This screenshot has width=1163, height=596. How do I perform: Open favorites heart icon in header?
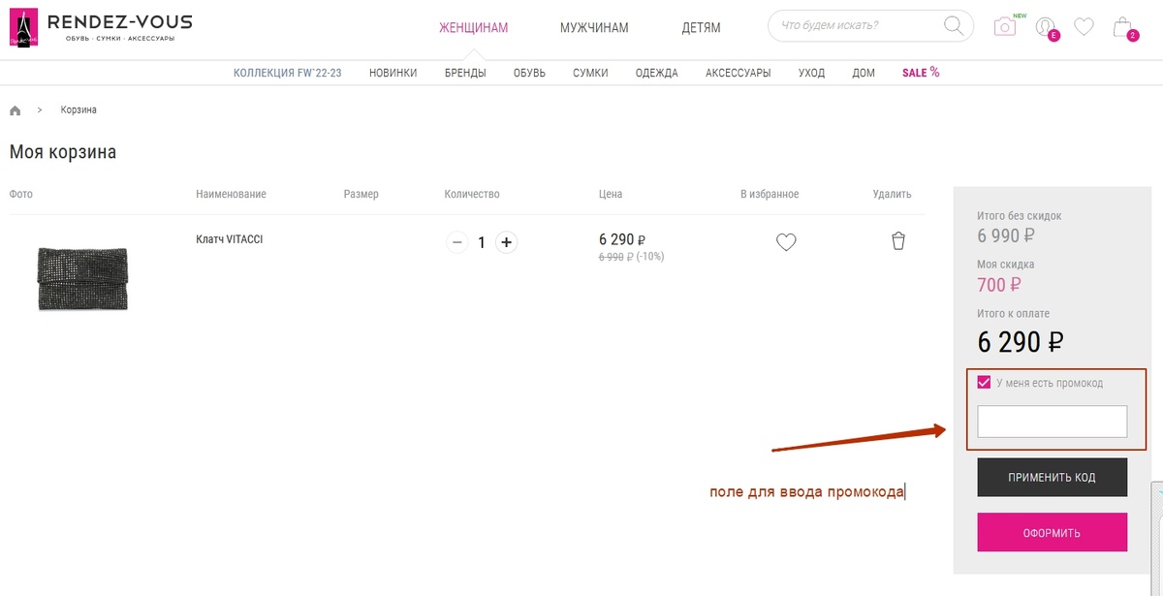tap(1084, 26)
